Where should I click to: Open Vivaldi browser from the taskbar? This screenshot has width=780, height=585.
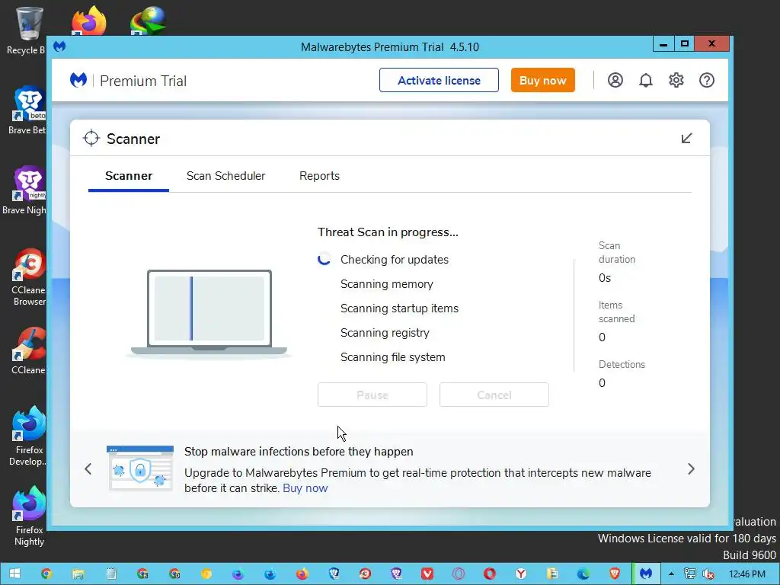click(427, 574)
